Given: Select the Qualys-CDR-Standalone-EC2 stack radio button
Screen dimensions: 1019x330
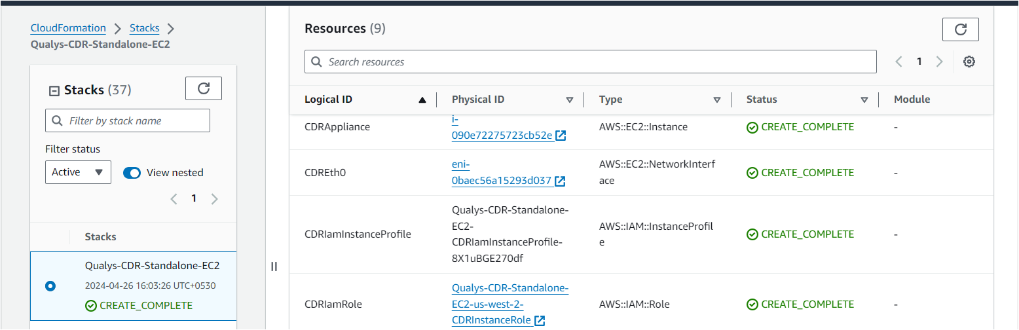Looking at the screenshot, I should [50, 286].
